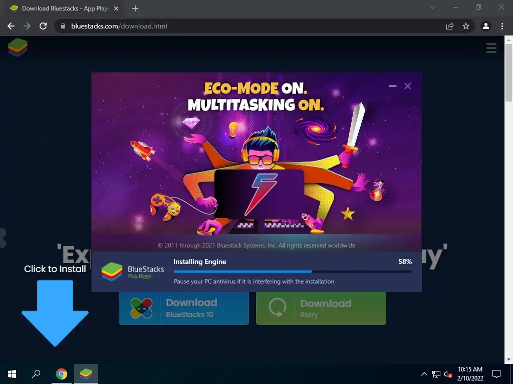Open the hamburger menu on the BlueStacks site
513x384 pixels.
point(491,48)
